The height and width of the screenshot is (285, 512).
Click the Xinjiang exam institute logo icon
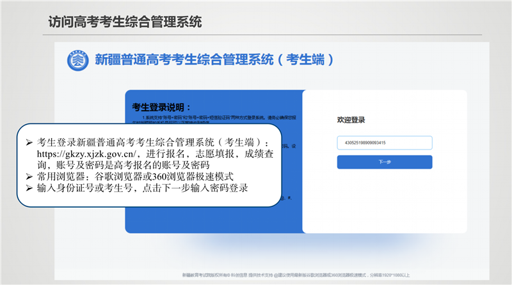point(78,61)
